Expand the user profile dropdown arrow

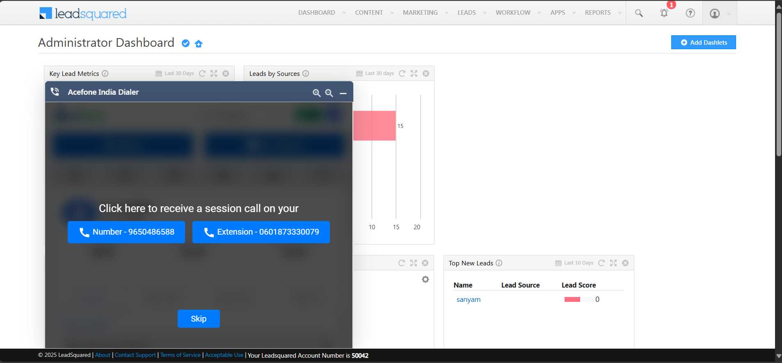729,14
